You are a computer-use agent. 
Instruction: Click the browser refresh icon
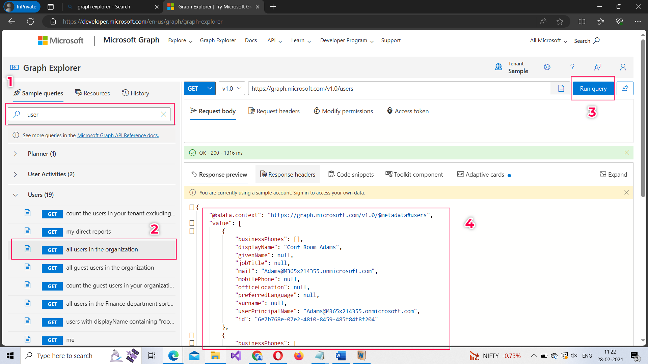pos(30,22)
